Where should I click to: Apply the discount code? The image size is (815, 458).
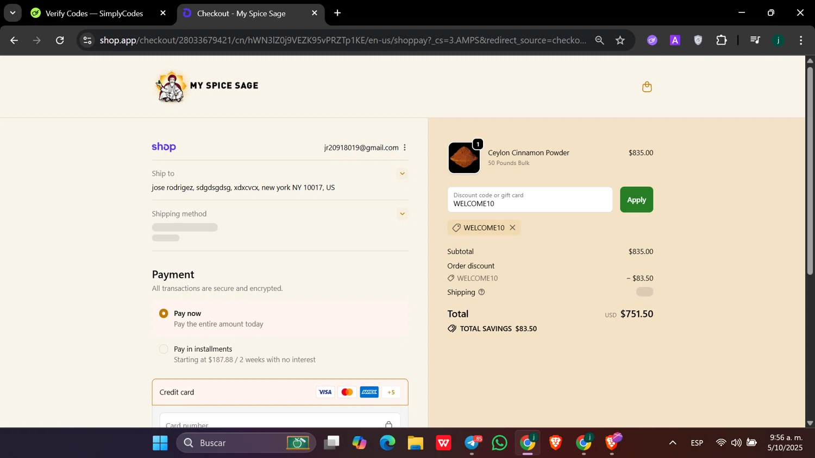(636, 200)
